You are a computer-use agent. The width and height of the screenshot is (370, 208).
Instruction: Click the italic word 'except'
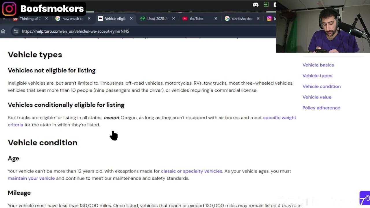coord(112,118)
